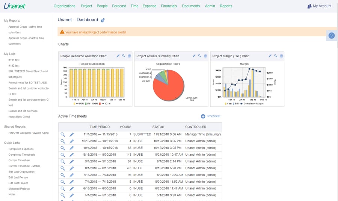338x201 pixels.
Task: Click the TIME PERIOD column header
Action: click(x=100, y=127)
